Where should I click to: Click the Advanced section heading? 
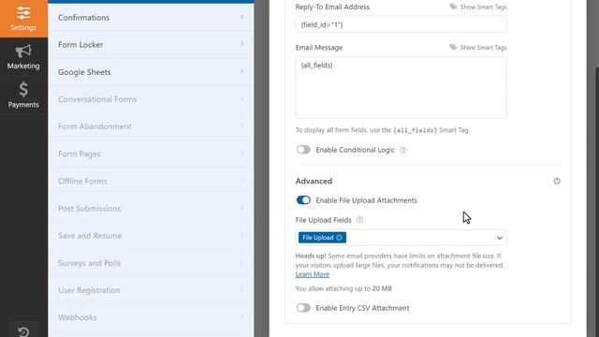coord(314,181)
